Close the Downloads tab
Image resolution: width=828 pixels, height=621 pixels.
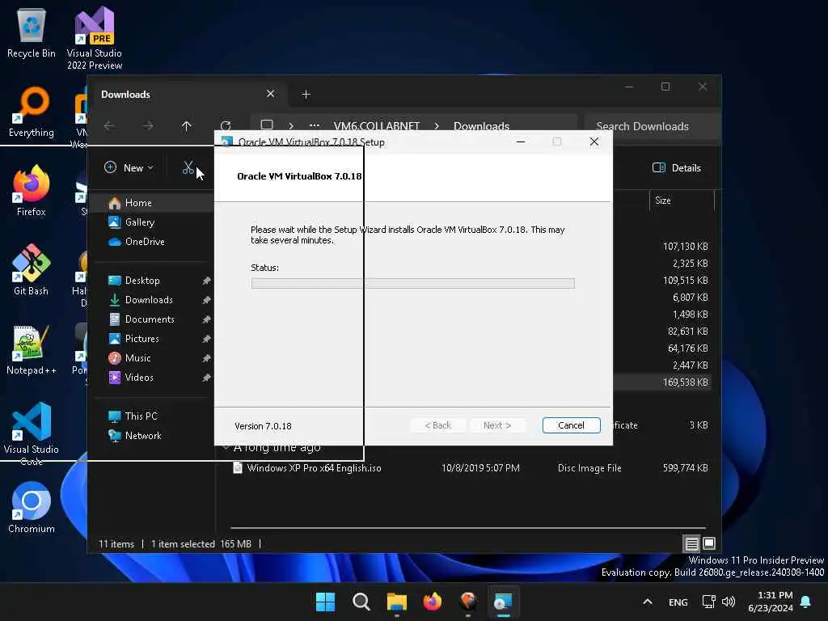[x=270, y=94]
